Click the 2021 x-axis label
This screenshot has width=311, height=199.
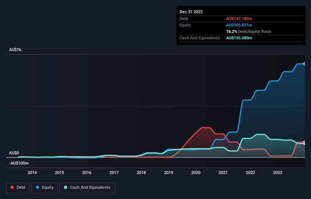[x=223, y=173]
